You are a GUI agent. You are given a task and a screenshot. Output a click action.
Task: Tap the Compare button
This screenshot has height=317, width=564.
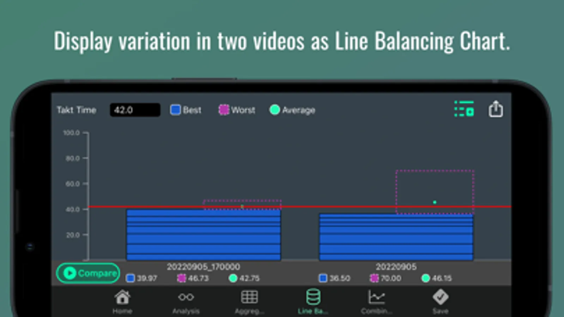coord(88,273)
